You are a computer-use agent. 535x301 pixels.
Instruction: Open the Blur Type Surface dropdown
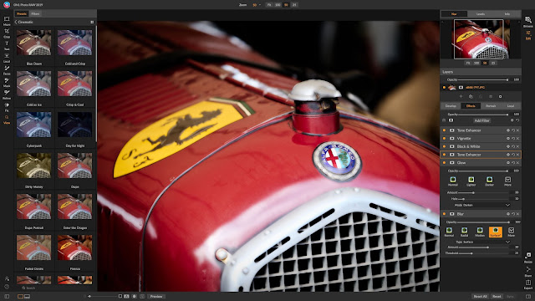click(481, 242)
